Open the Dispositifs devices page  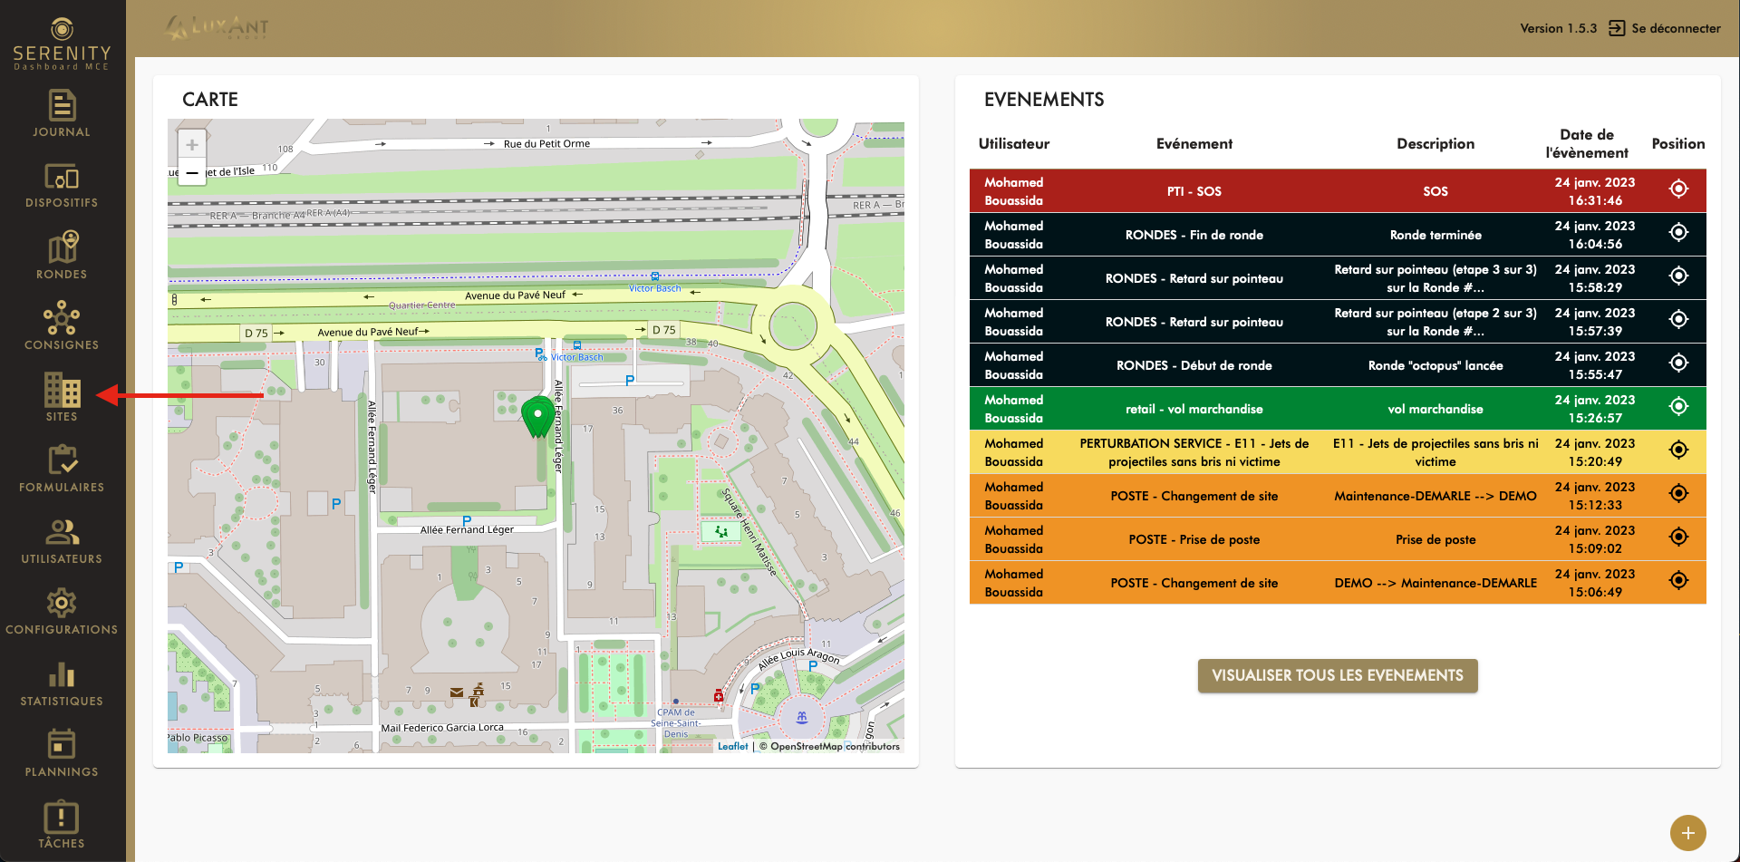click(x=62, y=185)
